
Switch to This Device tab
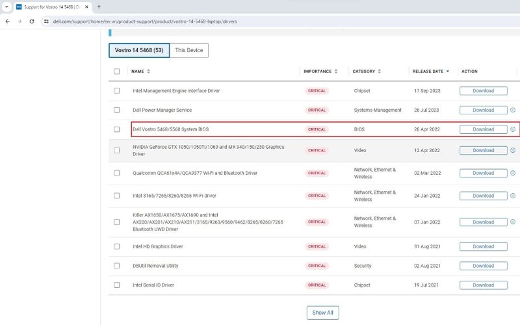(189, 50)
